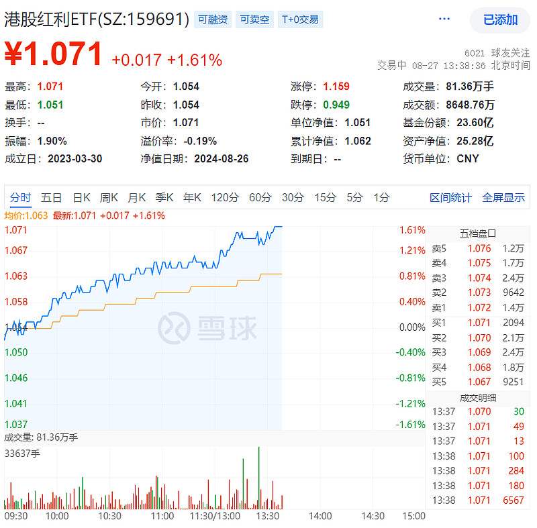
Task: Click the 均价:1.063 label above chart
Action: [x=26, y=215]
